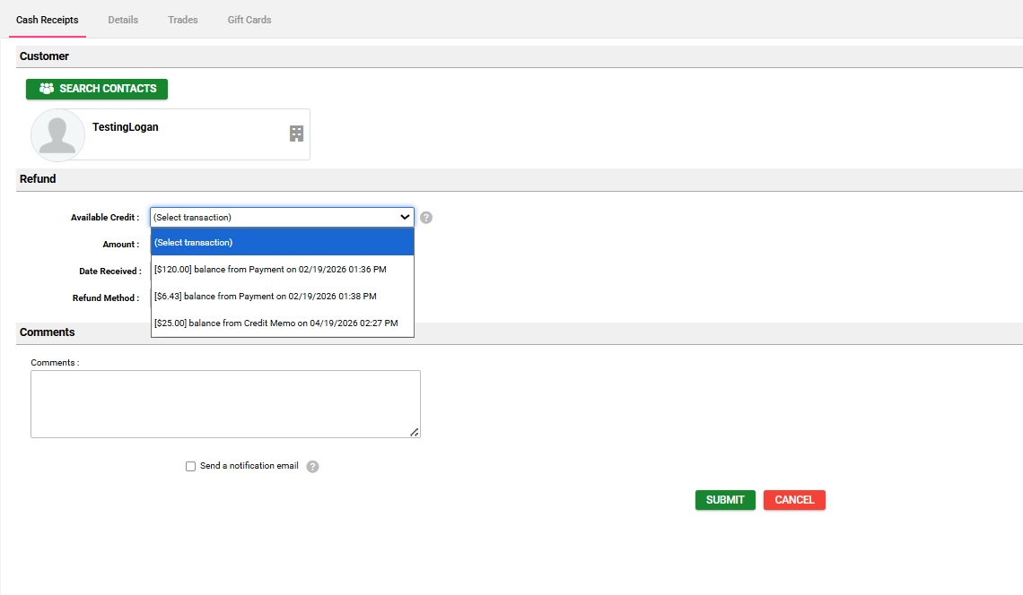Click the TestingLogan profile avatar

click(x=57, y=134)
